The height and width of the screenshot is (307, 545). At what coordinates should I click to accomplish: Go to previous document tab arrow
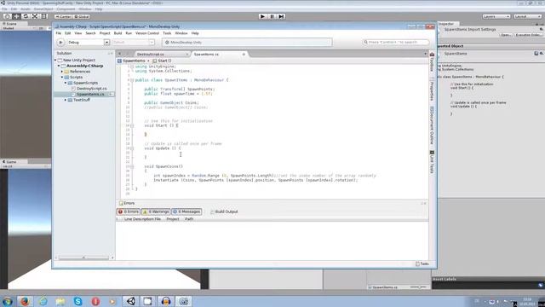119,54
